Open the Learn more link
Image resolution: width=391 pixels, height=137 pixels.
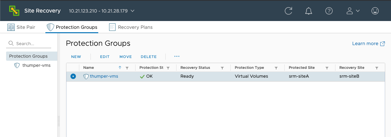point(369,43)
